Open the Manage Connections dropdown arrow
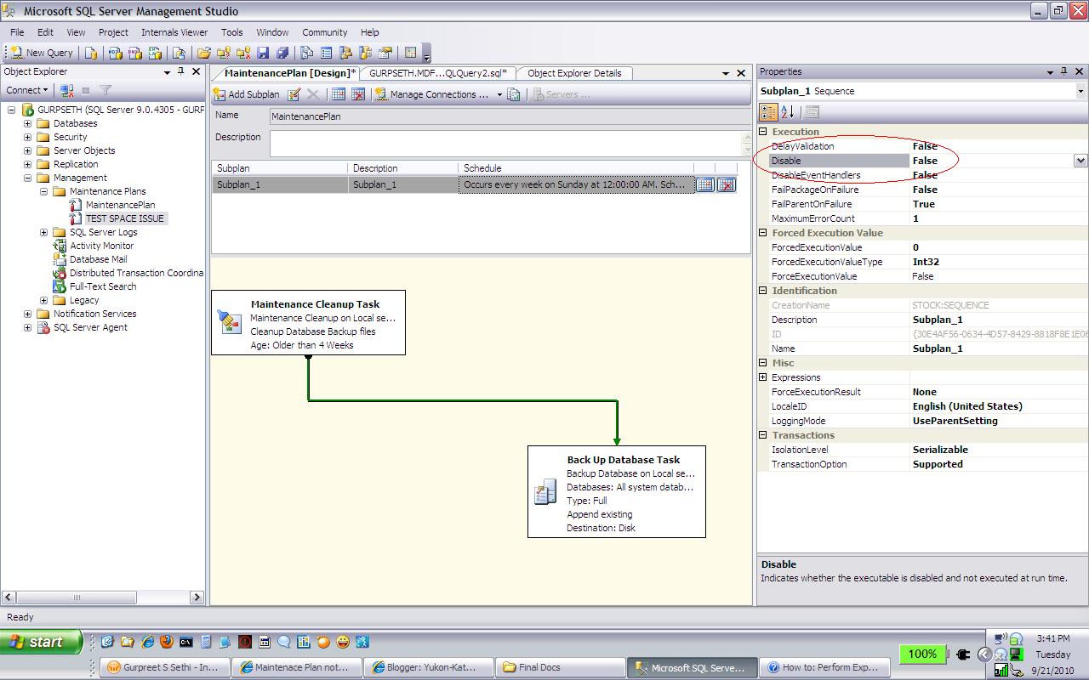Image resolution: width=1089 pixels, height=680 pixels. pos(499,94)
